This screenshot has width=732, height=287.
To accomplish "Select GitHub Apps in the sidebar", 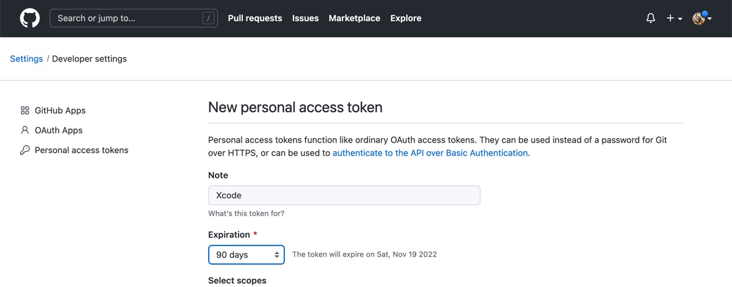I will pos(60,110).
